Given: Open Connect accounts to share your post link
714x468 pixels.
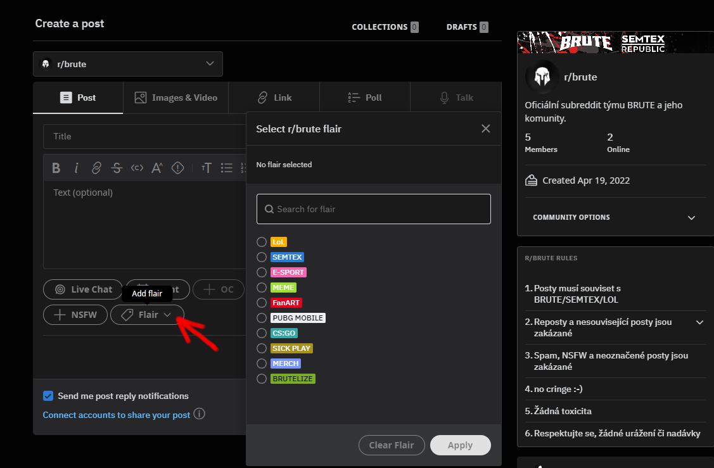Looking at the screenshot, I should (x=117, y=415).
